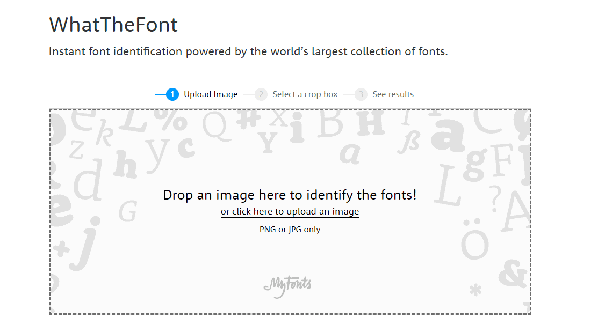Click the gray step 2 circle icon
The width and height of the screenshot is (598, 325).
tap(261, 94)
